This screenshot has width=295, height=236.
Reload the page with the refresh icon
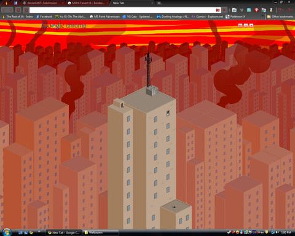point(18,10)
